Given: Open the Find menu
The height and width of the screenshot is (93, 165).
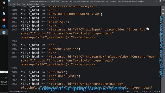Looking at the screenshot, I should point(19,4).
